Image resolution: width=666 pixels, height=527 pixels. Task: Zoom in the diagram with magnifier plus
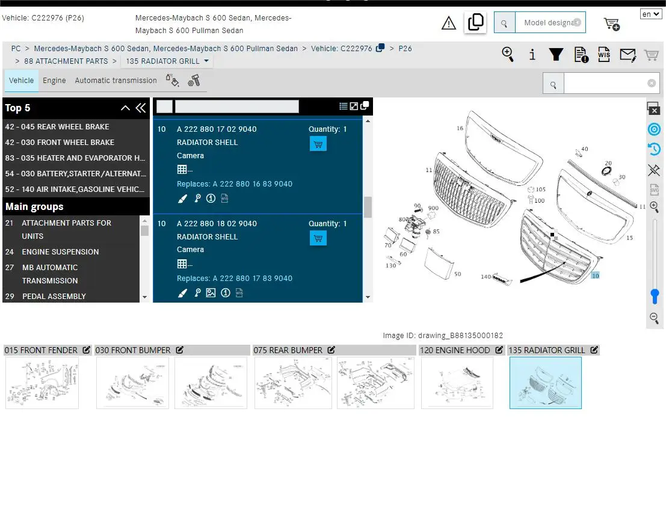pos(654,207)
